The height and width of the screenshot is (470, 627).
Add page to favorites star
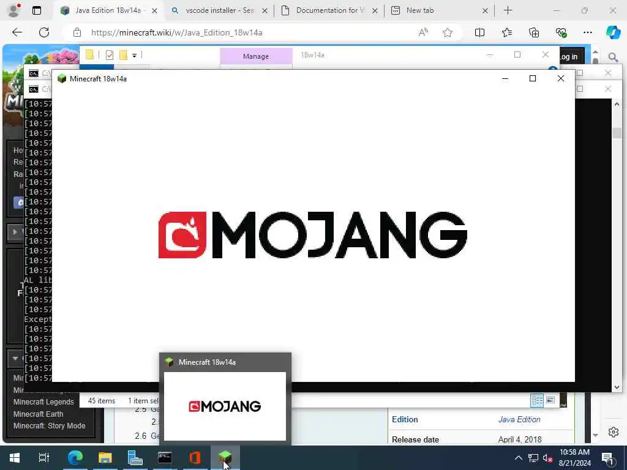point(448,33)
